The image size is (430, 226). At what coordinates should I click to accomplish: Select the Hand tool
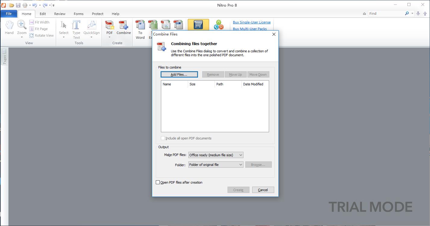[x=9, y=28]
